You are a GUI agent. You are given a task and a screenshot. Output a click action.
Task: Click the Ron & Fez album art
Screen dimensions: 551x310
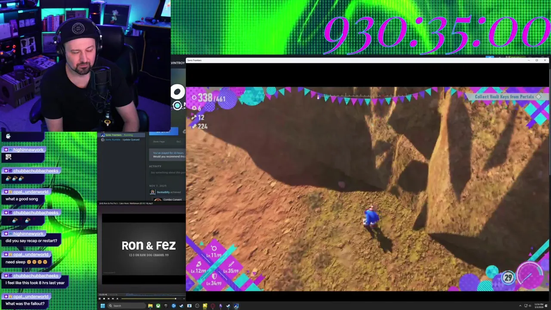143,249
